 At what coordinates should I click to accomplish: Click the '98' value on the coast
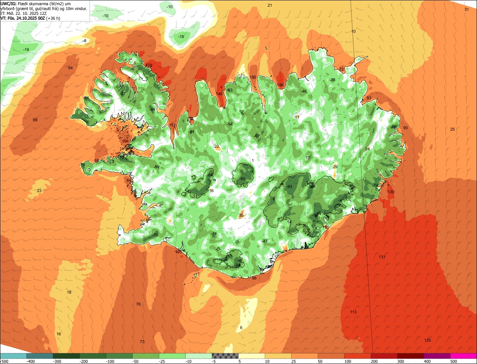click(x=254, y=278)
